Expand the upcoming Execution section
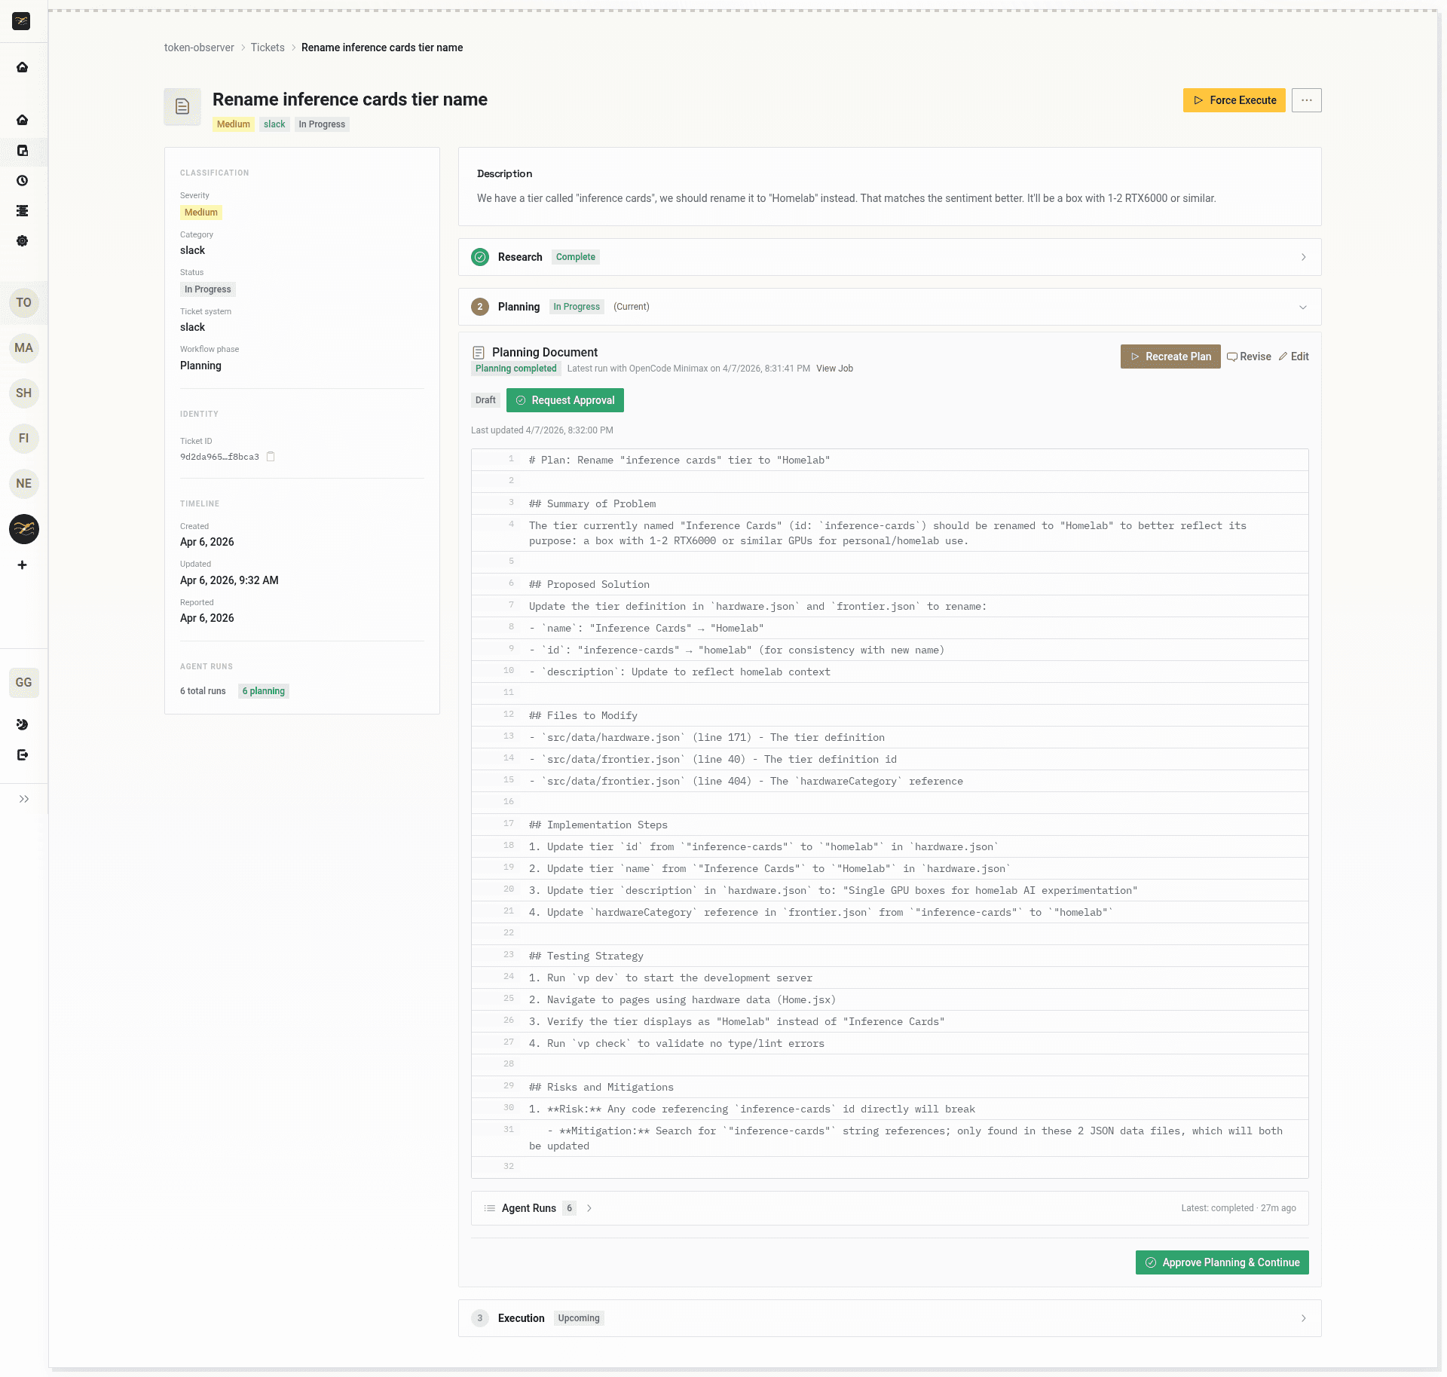 pyautogui.click(x=1304, y=1318)
